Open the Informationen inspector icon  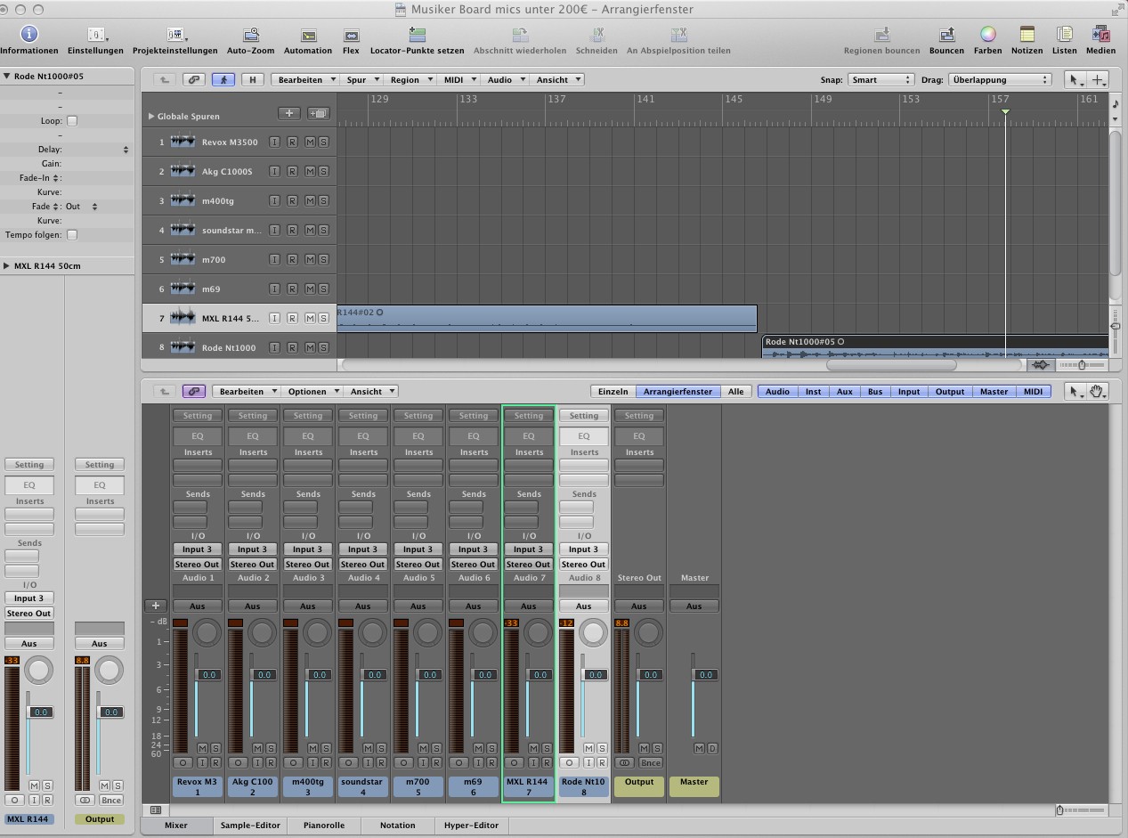(x=28, y=35)
